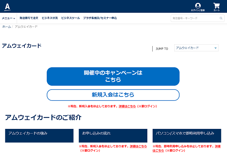Select プラザ各施設/セミナー申込 in navigation
The width and height of the screenshot is (227, 159).
[x=100, y=18]
